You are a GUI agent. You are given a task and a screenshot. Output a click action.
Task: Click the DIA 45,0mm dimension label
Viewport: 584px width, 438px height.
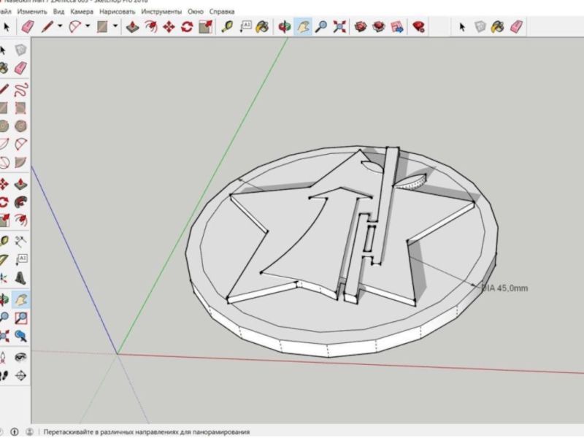(x=504, y=288)
